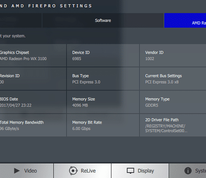Screen dimensions: 206x178
Task: Click PCI Express 3.0 x8 value
Action: pos(162,82)
